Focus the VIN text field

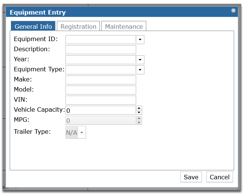coord(101,100)
